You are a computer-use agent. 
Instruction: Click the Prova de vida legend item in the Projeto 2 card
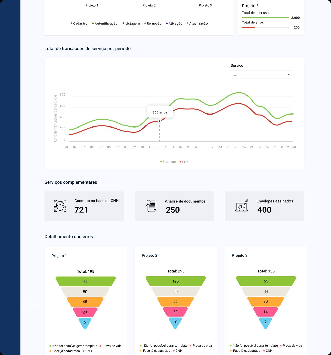click(x=201, y=346)
